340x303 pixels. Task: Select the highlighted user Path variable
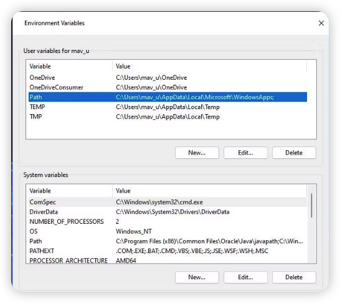click(168, 97)
